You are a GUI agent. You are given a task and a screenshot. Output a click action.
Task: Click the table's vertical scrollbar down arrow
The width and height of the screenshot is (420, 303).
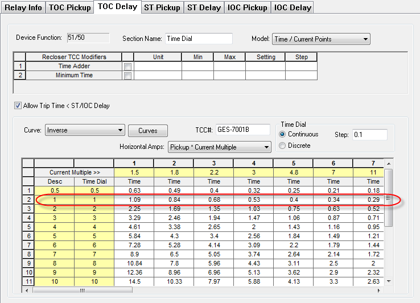tap(389, 281)
